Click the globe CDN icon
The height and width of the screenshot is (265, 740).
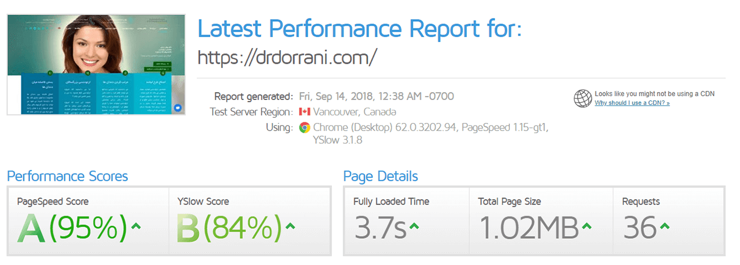click(583, 98)
